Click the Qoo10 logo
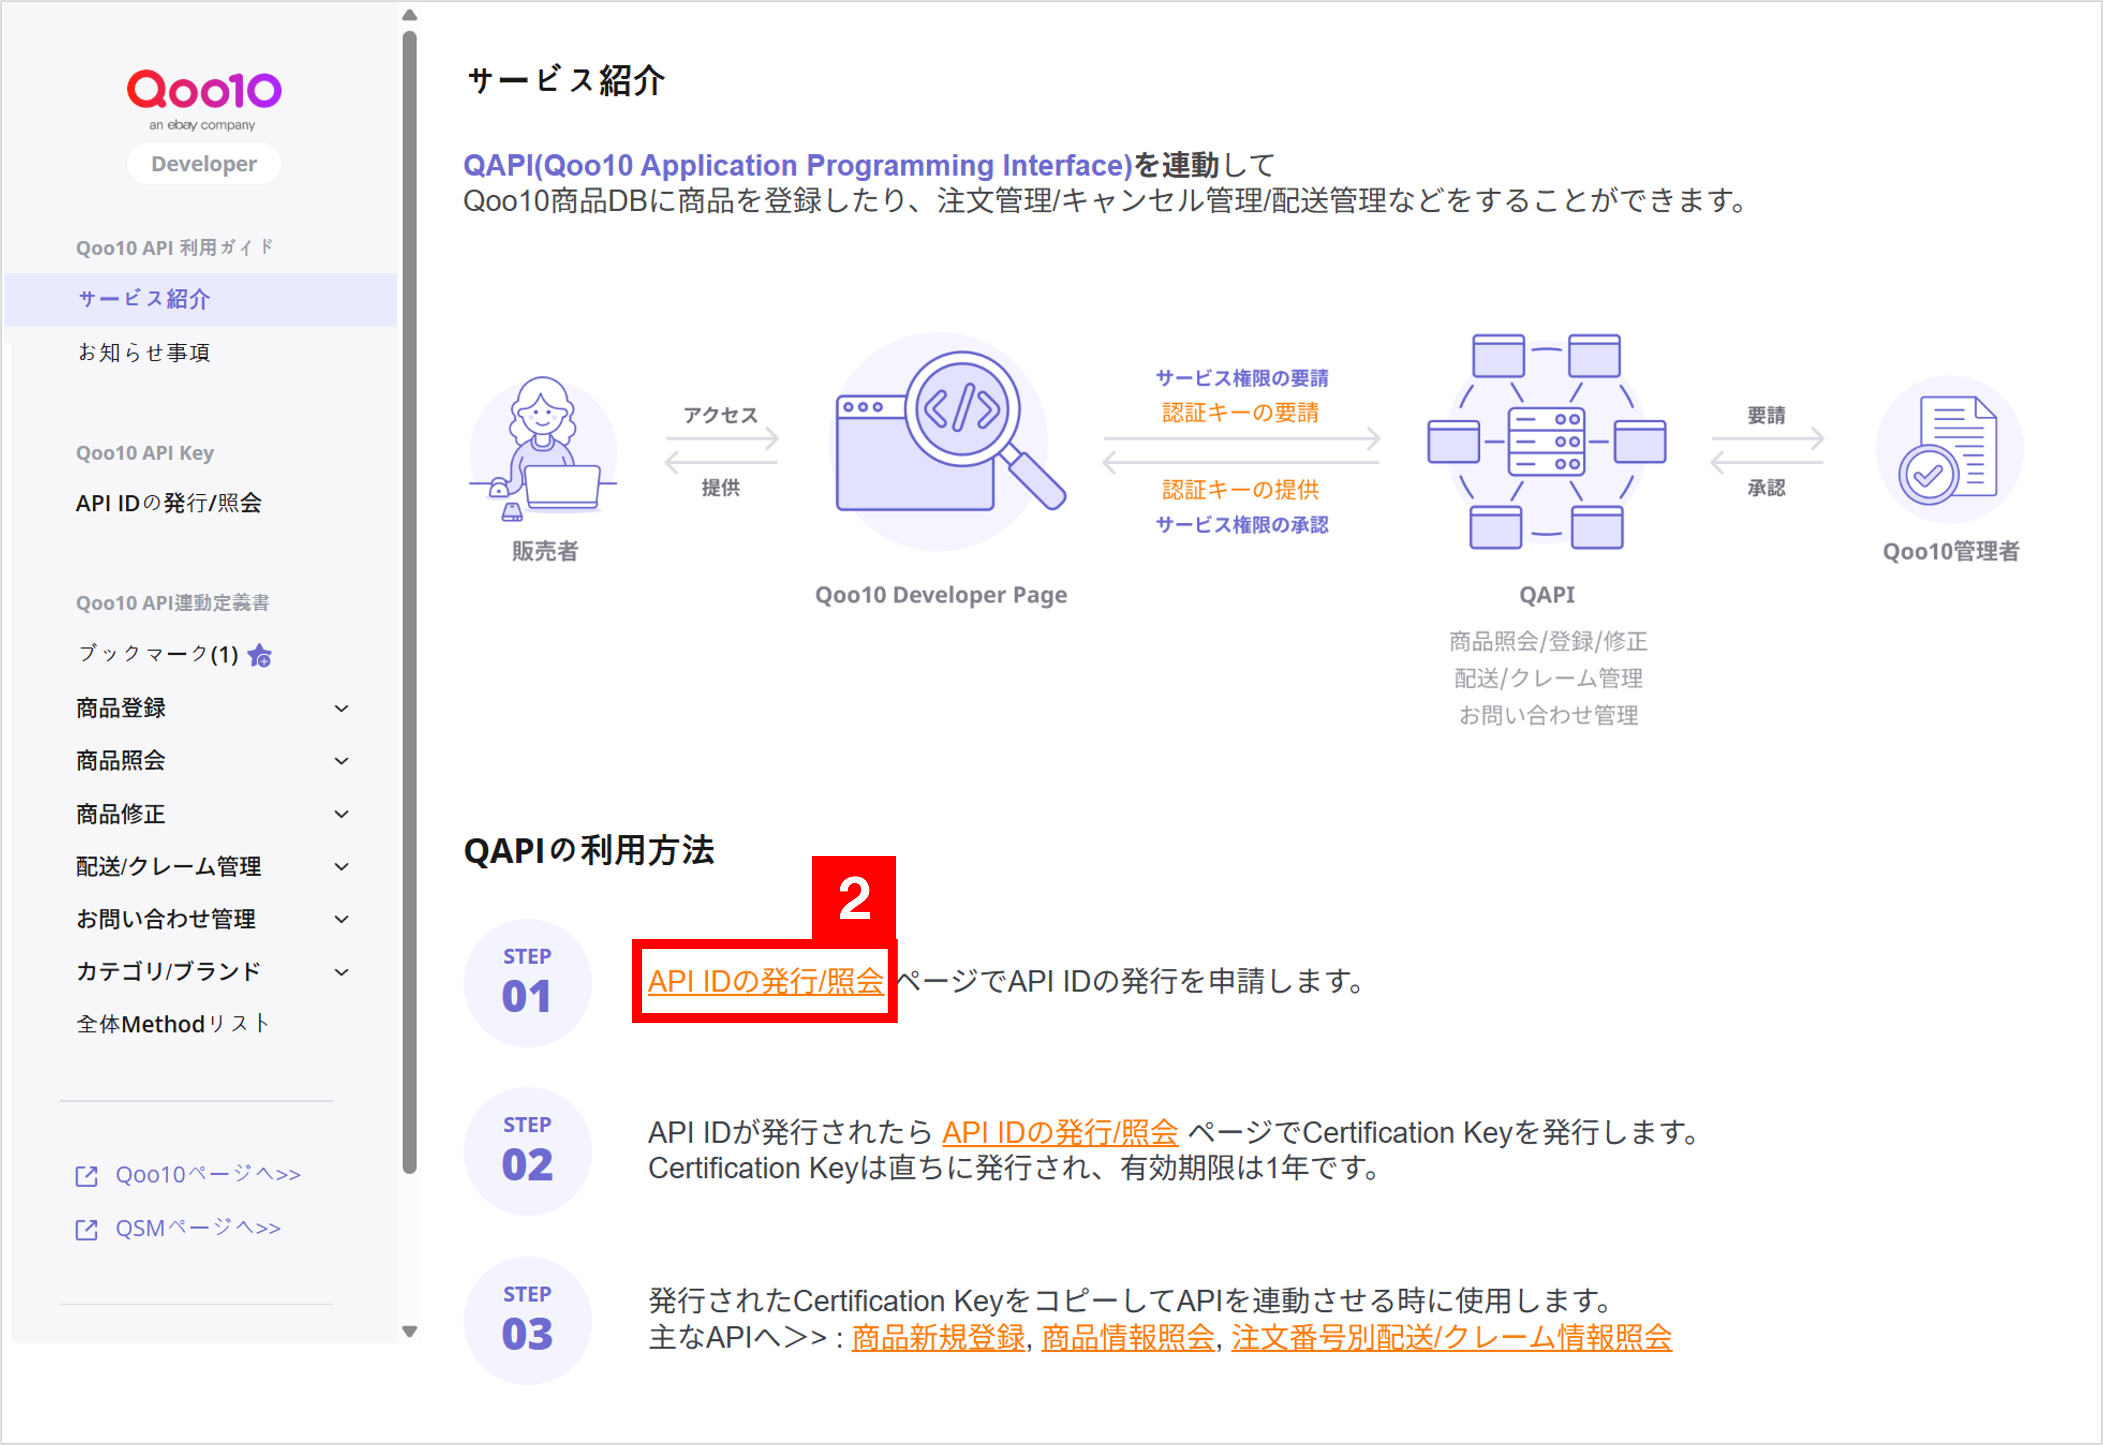Image resolution: width=2103 pixels, height=1445 pixels. click(204, 92)
